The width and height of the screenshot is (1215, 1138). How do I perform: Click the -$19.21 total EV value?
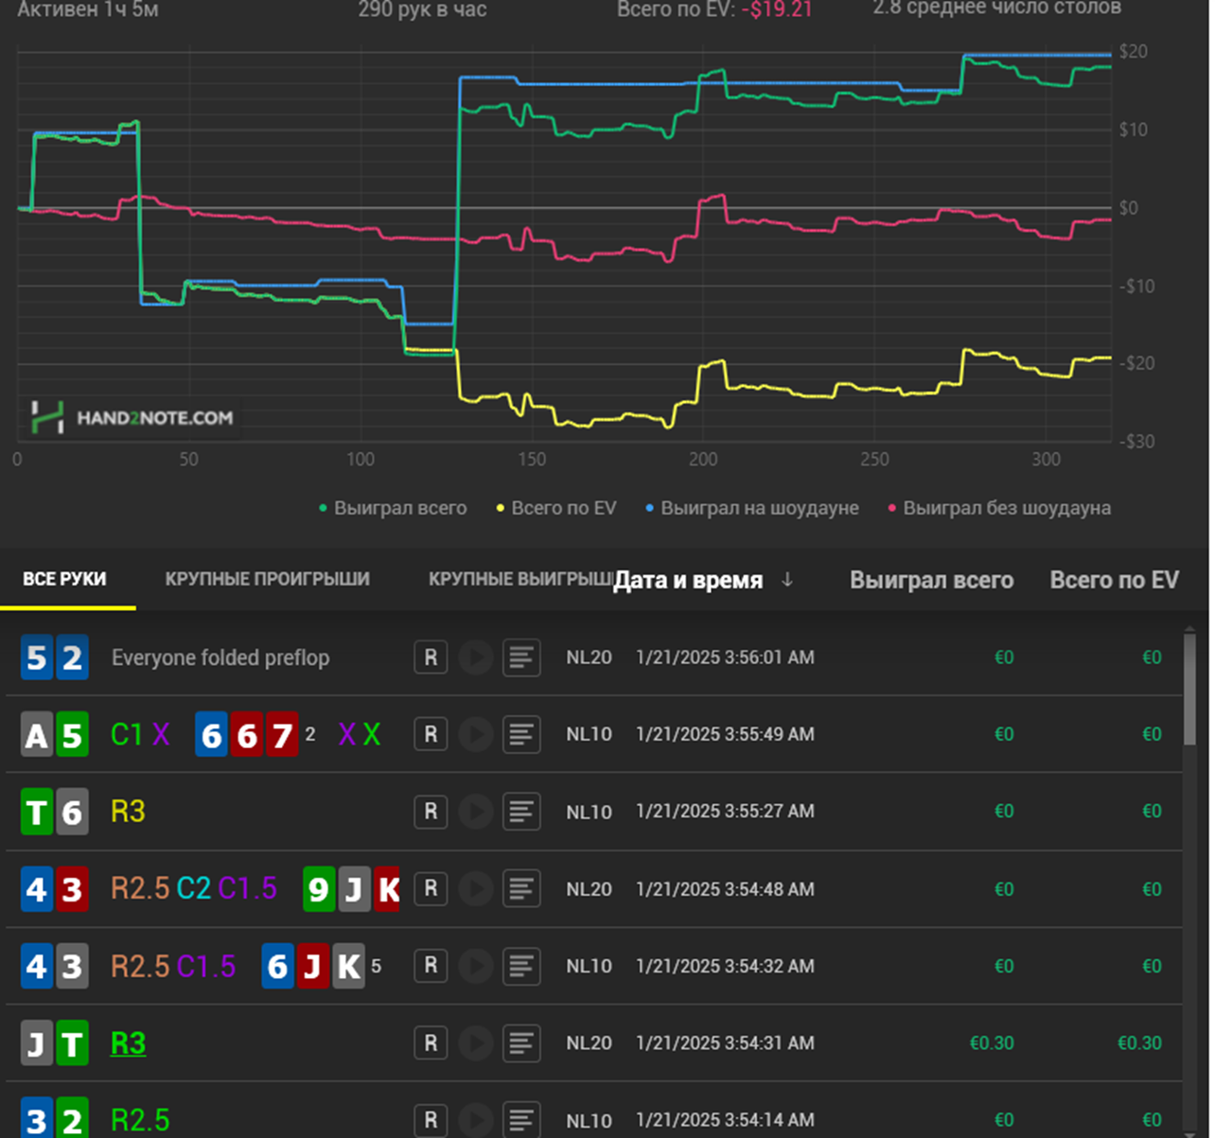(x=777, y=10)
